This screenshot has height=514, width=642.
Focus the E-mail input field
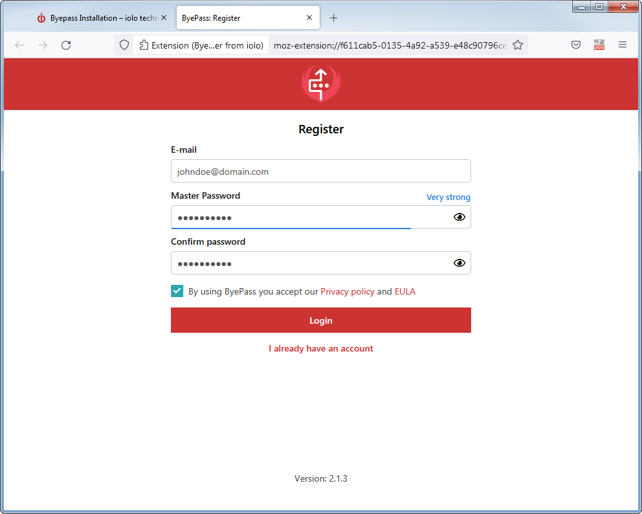tap(320, 171)
